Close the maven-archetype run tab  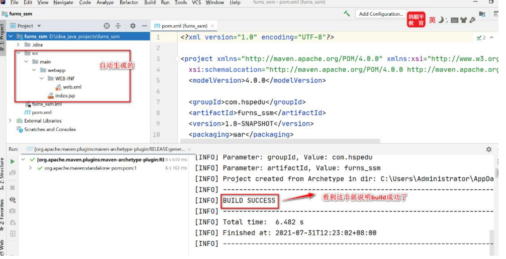click(x=189, y=149)
